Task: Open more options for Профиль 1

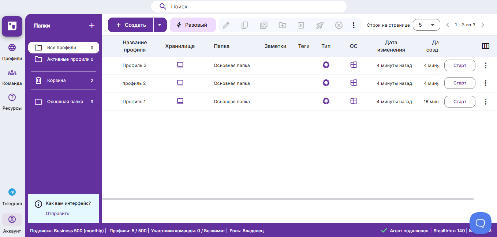Action: pos(486,102)
